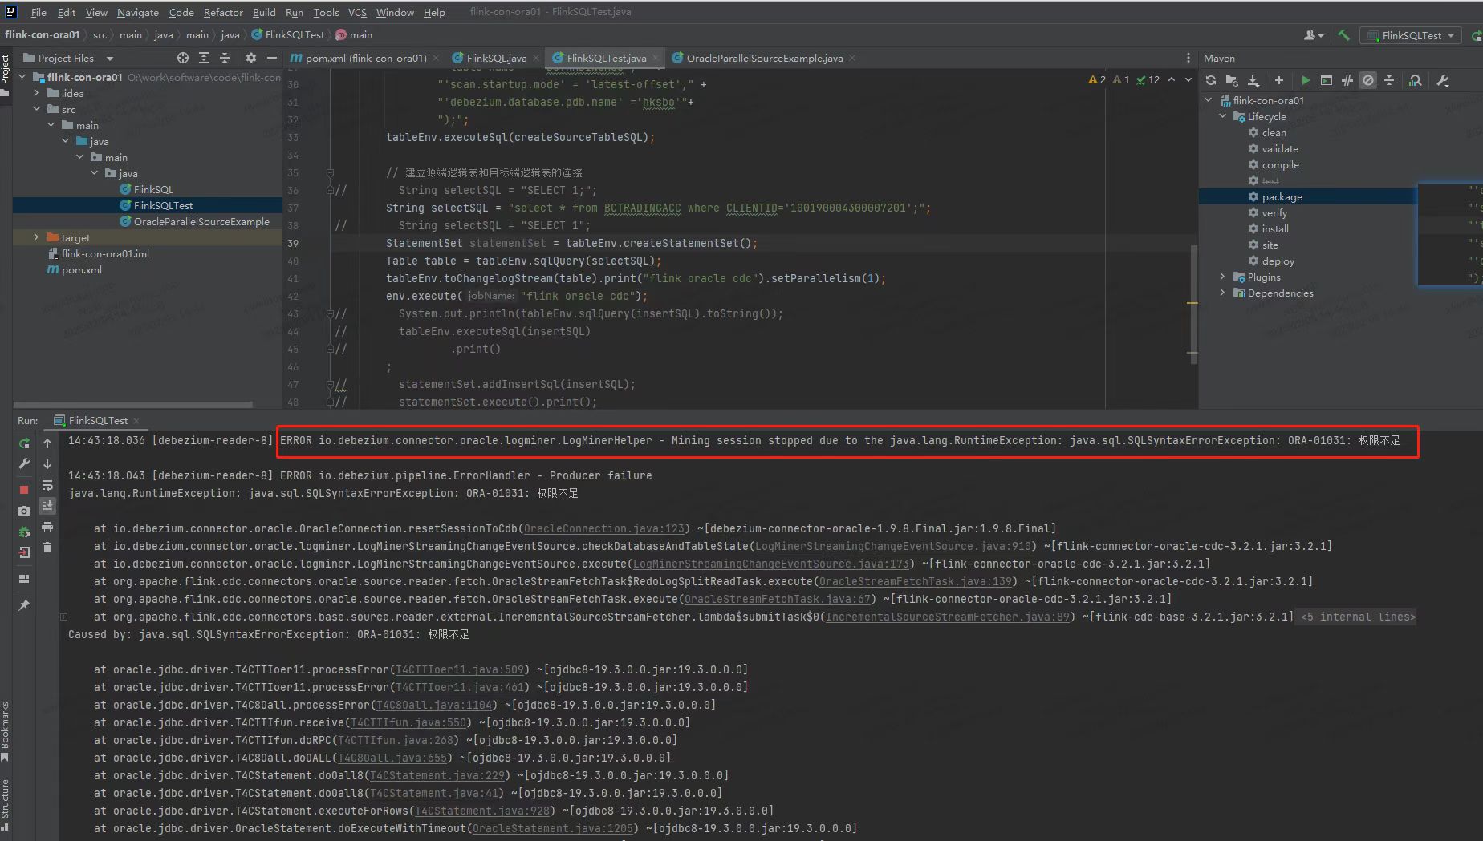1483x841 pixels.
Task: Switch to OracleParallelSourceExample.java tab
Action: [763, 58]
